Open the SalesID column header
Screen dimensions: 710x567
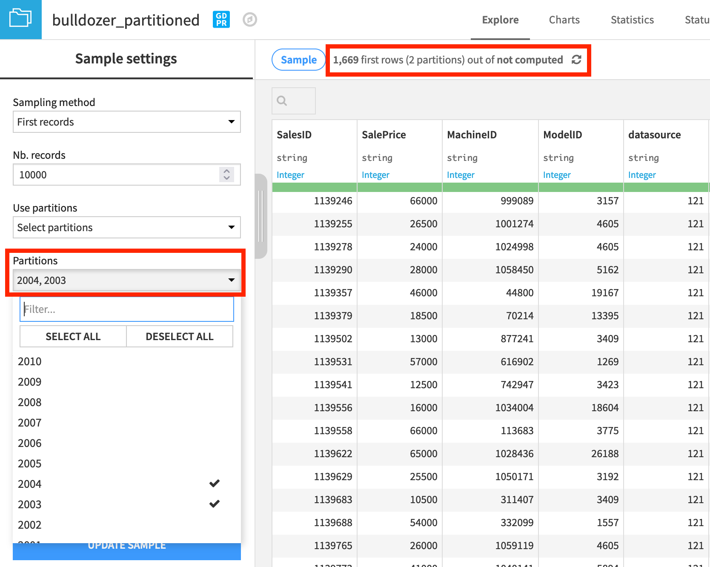pos(294,135)
